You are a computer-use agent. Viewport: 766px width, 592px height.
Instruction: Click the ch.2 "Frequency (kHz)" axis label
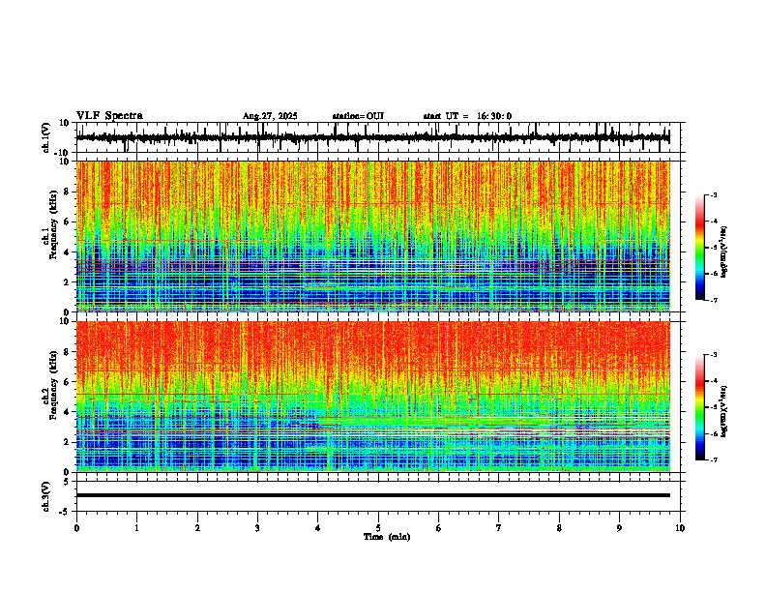pos(53,385)
